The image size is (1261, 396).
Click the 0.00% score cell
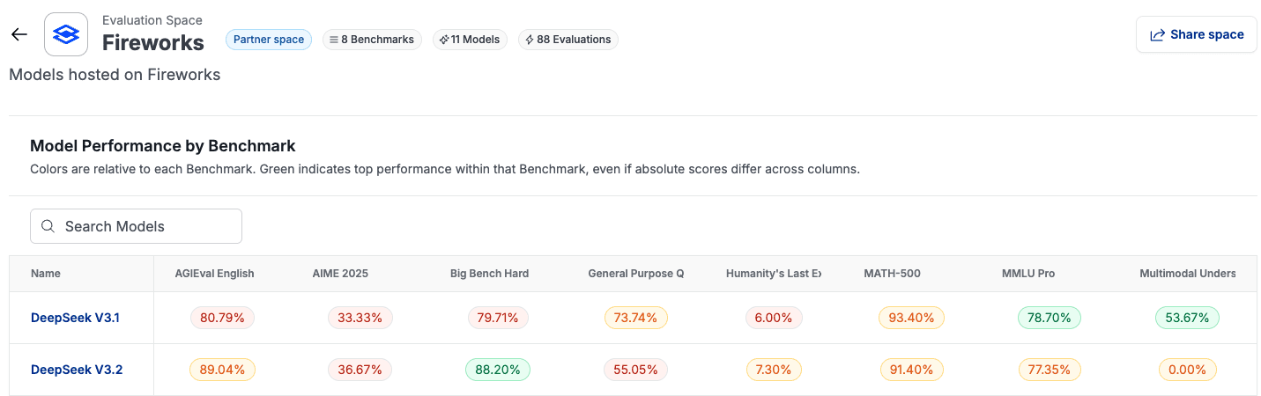[1187, 370]
